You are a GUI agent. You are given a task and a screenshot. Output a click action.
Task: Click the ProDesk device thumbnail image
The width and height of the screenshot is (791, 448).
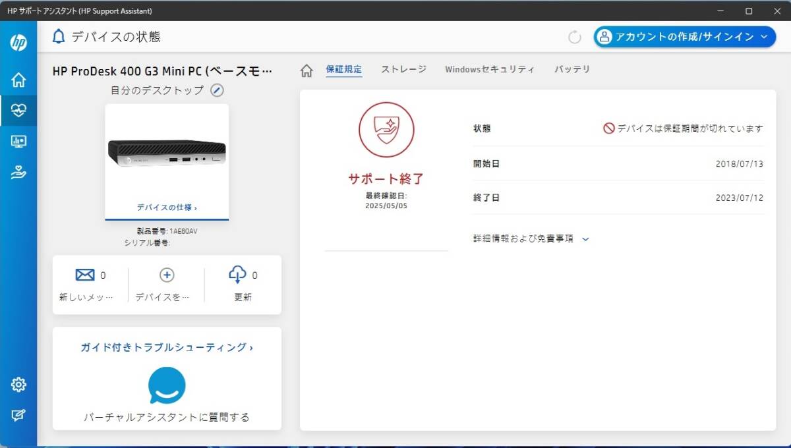[x=167, y=153]
